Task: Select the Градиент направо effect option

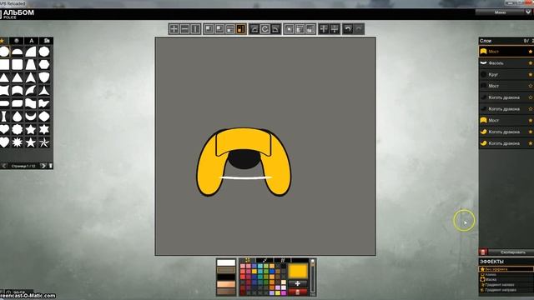Action: pos(506,290)
